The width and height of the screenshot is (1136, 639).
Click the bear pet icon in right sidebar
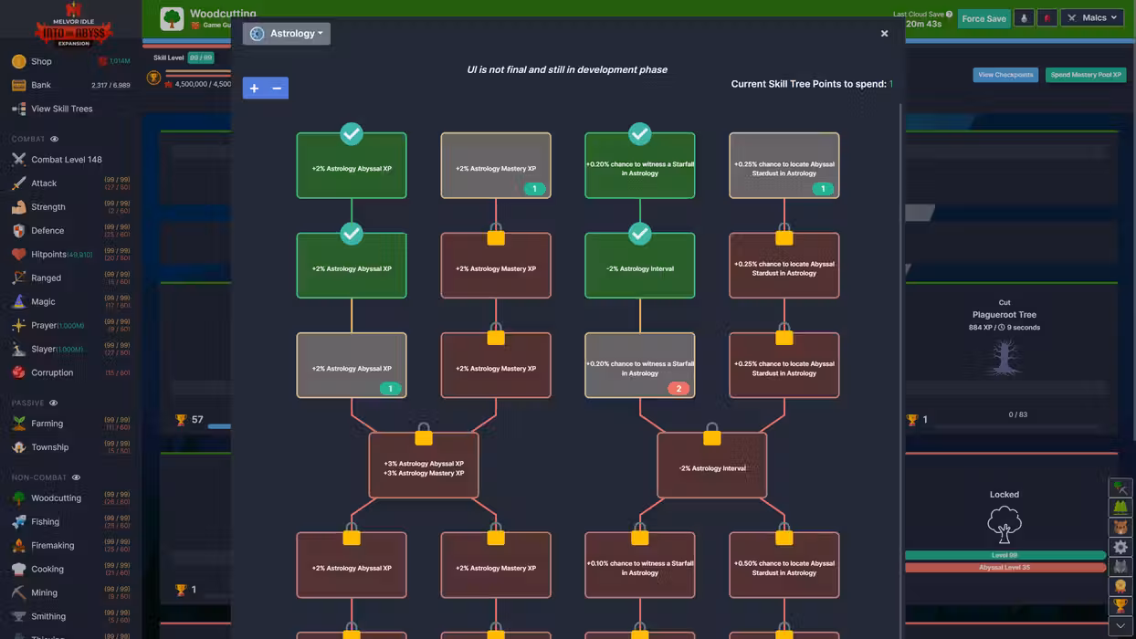point(1120,528)
